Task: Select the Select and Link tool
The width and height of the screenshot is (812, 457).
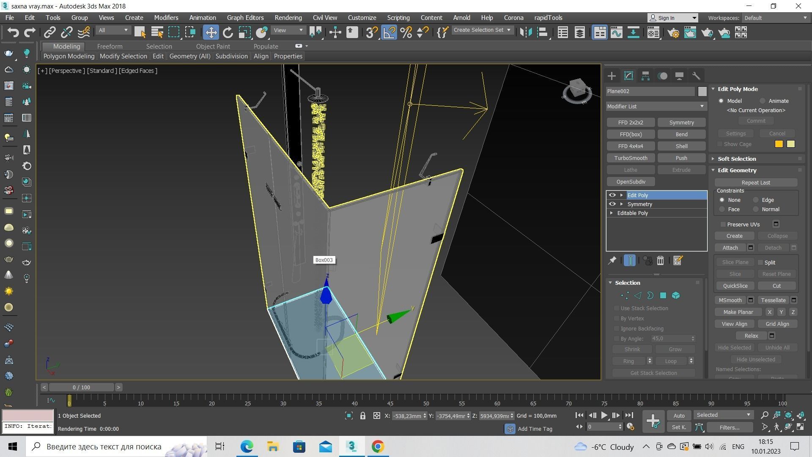Action: point(50,33)
